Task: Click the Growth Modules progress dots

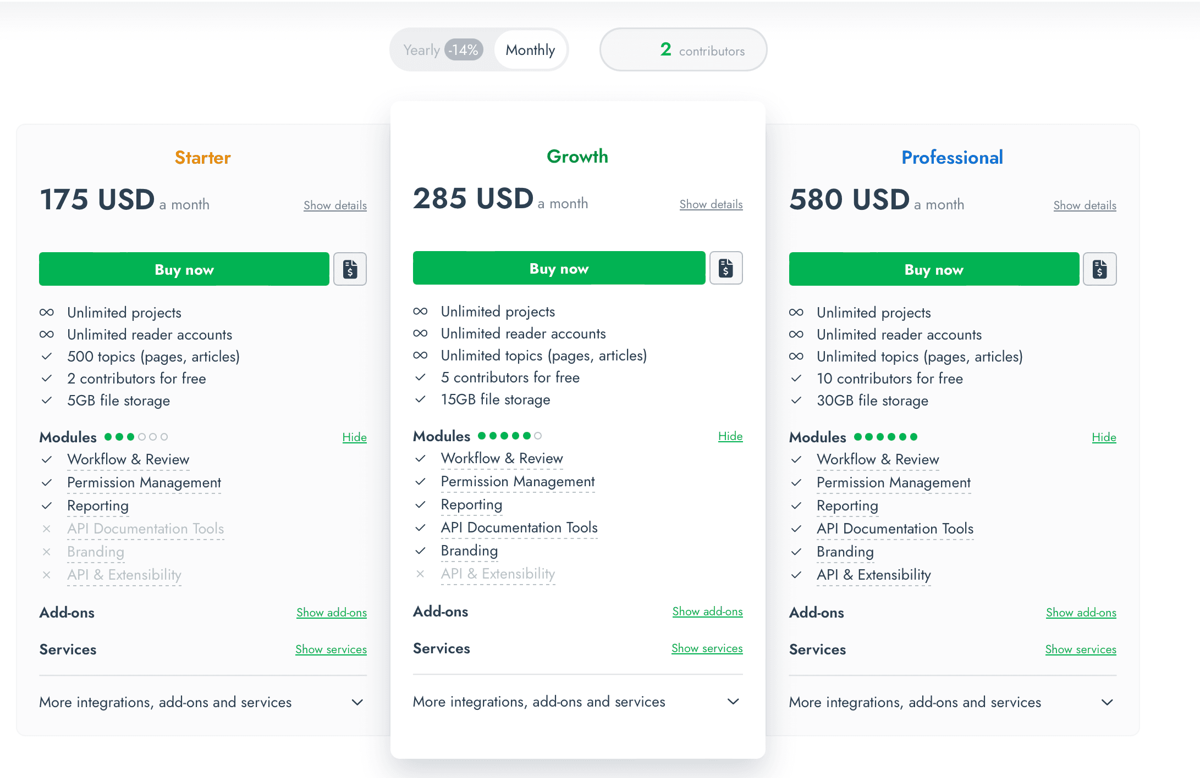Action: coord(510,436)
